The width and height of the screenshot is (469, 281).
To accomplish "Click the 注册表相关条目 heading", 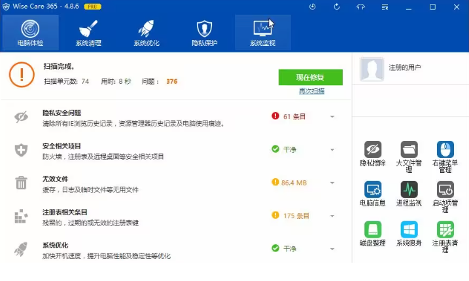I will tap(65, 212).
